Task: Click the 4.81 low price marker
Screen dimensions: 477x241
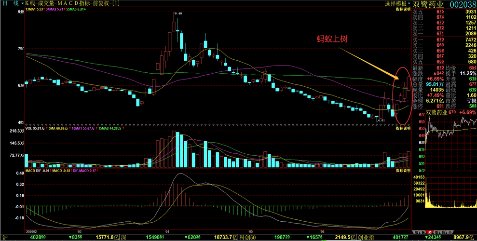Action: pyautogui.click(x=381, y=120)
